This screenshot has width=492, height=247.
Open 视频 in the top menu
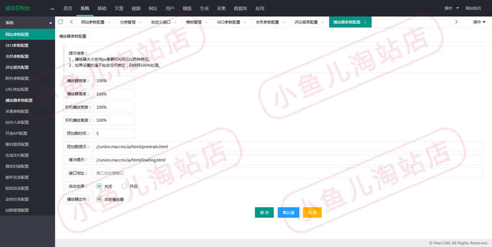click(136, 8)
